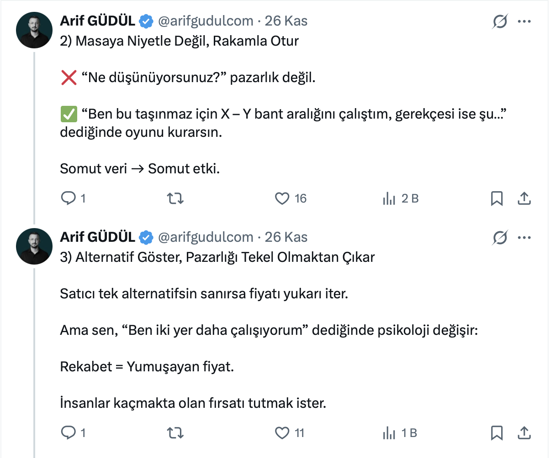This screenshot has width=550, height=458.
Task: Reply to the 'Alternatif Göster' tweet
Action: pos(68,432)
